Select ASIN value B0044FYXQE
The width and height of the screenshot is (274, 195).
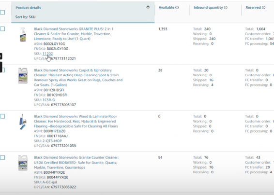click(54, 172)
